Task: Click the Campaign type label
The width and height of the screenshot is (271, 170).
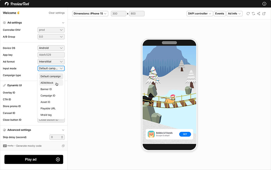Action: pyautogui.click(x=12, y=75)
